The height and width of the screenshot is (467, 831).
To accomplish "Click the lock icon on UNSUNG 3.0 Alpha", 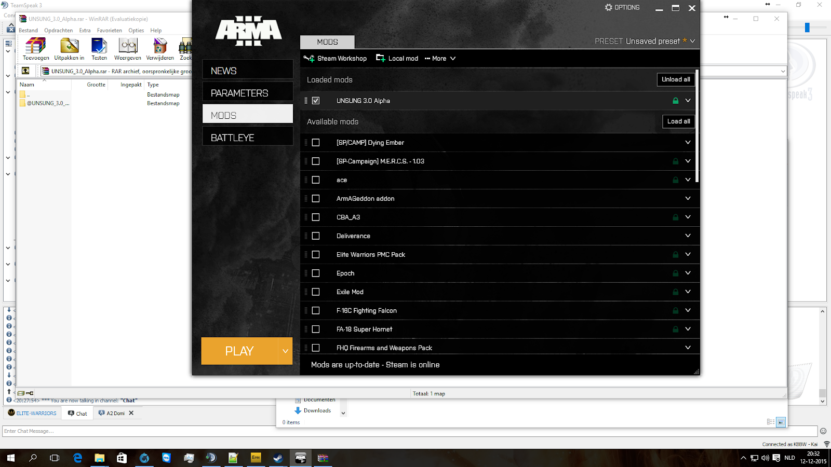I will pos(675,101).
